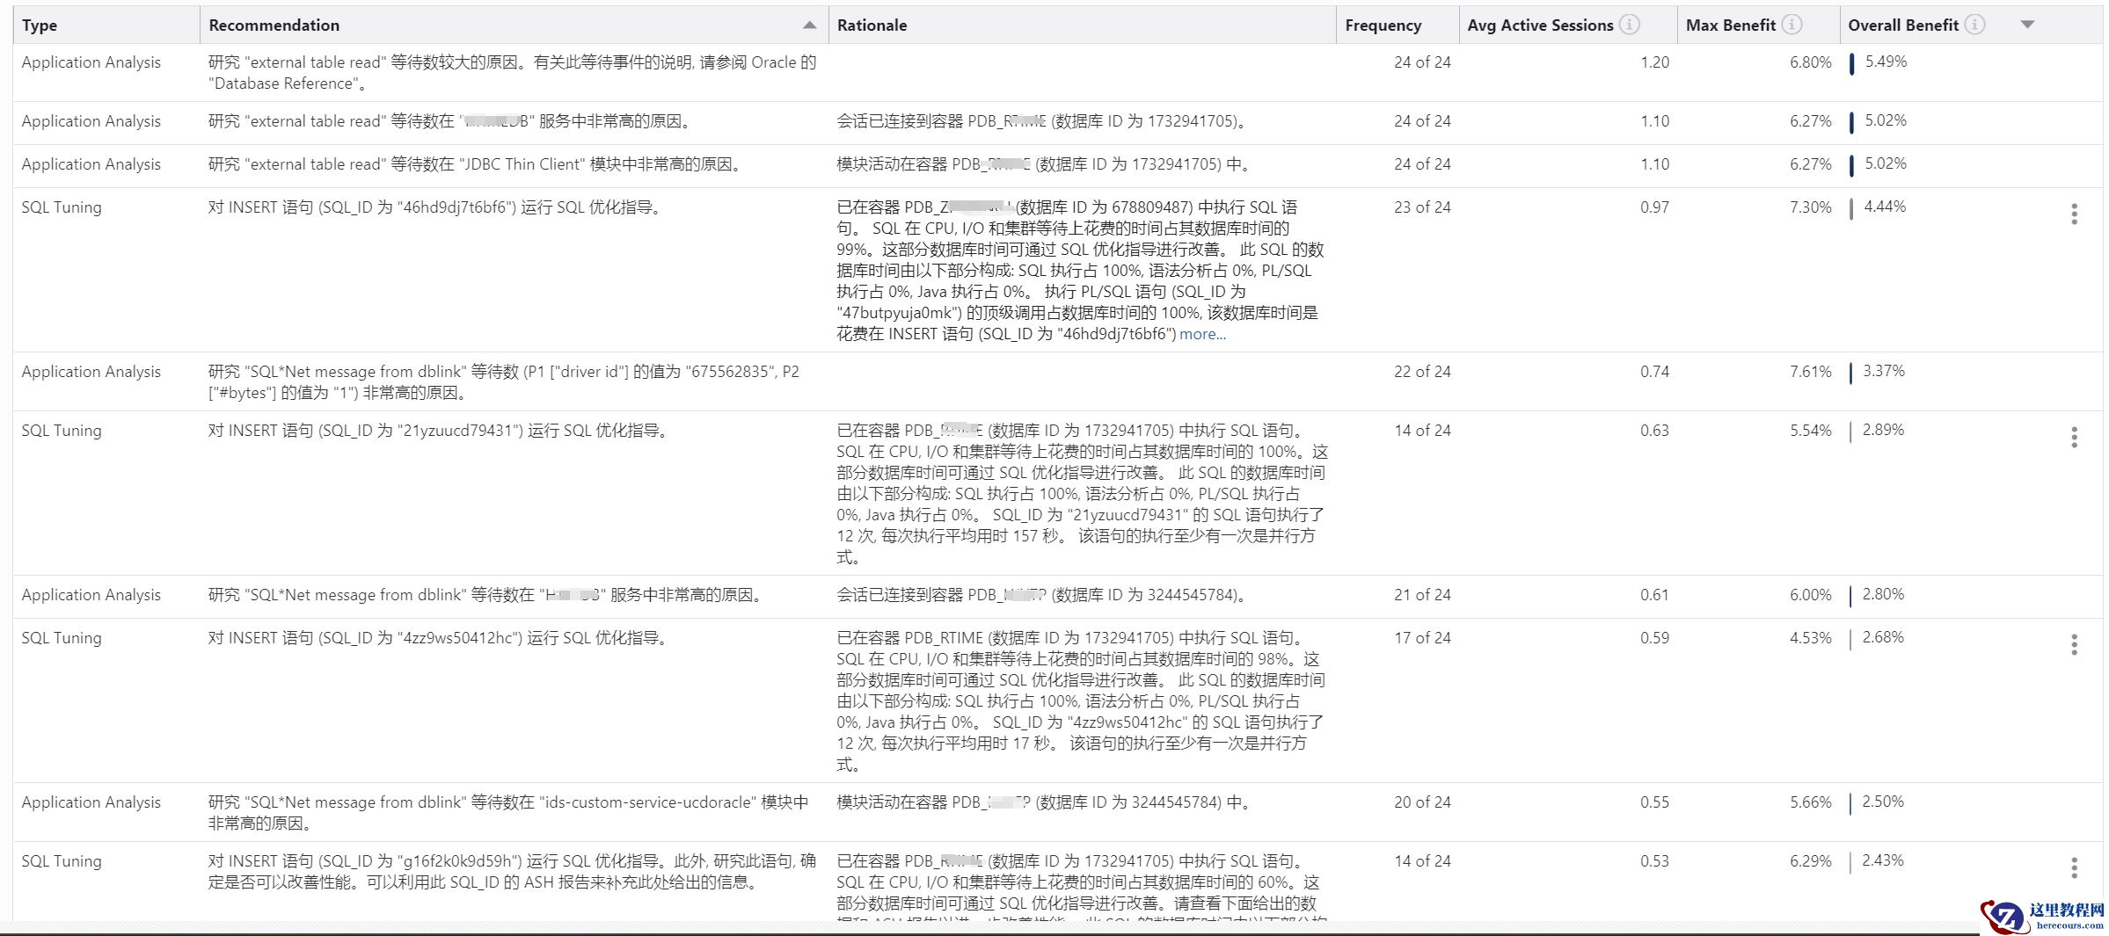The image size is (2109, 936).
Task: Click overall benefit value 3.37%
Action: tap(1884, 371)
